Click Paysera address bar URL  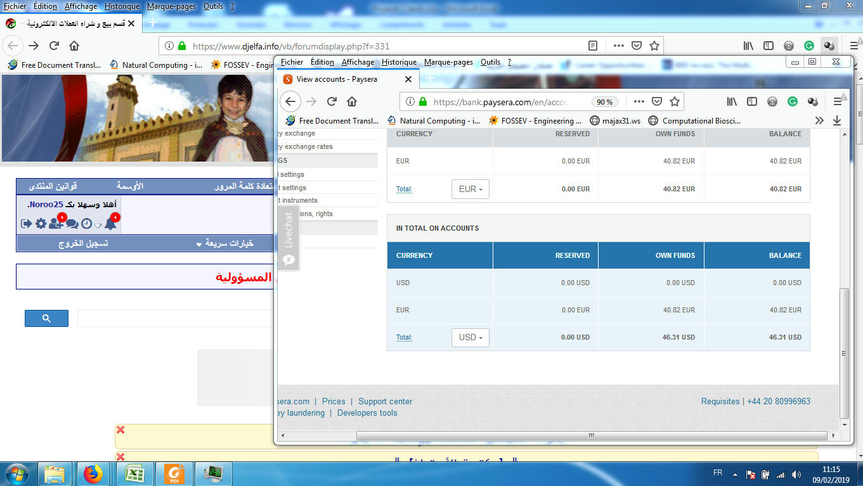pos(501,101)
